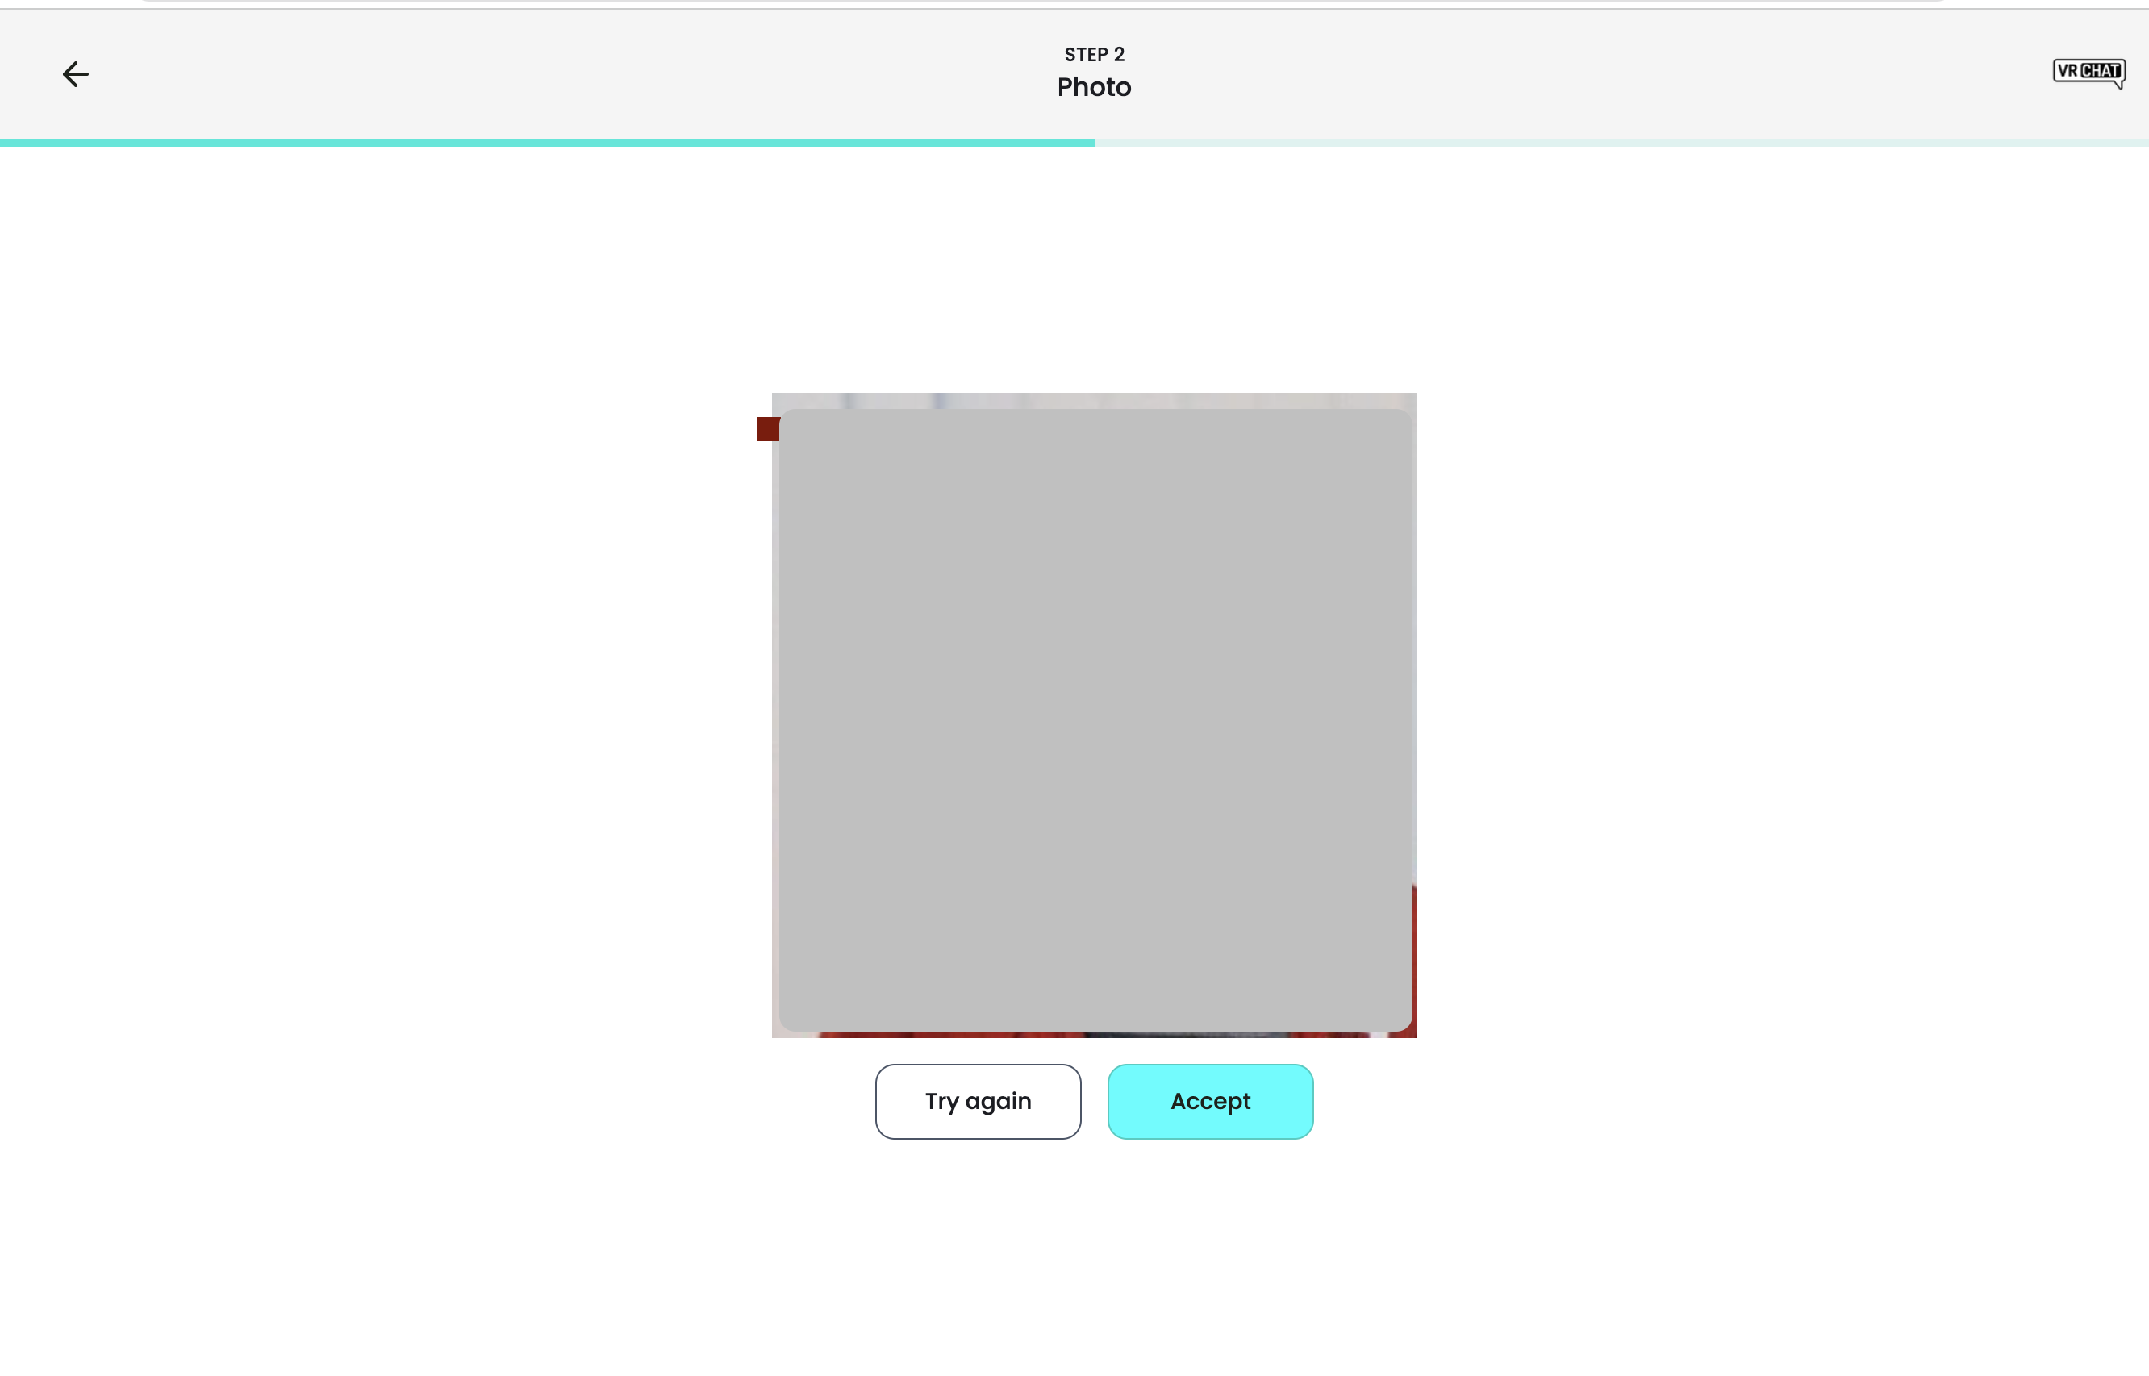Click the speech-bubble tail on VRChat logo
The image size is (2149, 1376).
[2118, 85]
